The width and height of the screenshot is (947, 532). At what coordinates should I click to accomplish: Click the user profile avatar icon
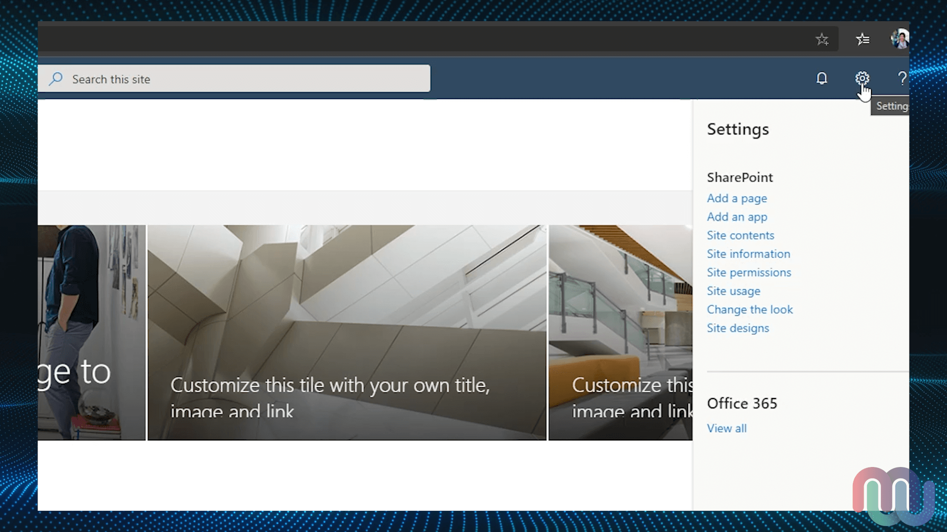901,39
